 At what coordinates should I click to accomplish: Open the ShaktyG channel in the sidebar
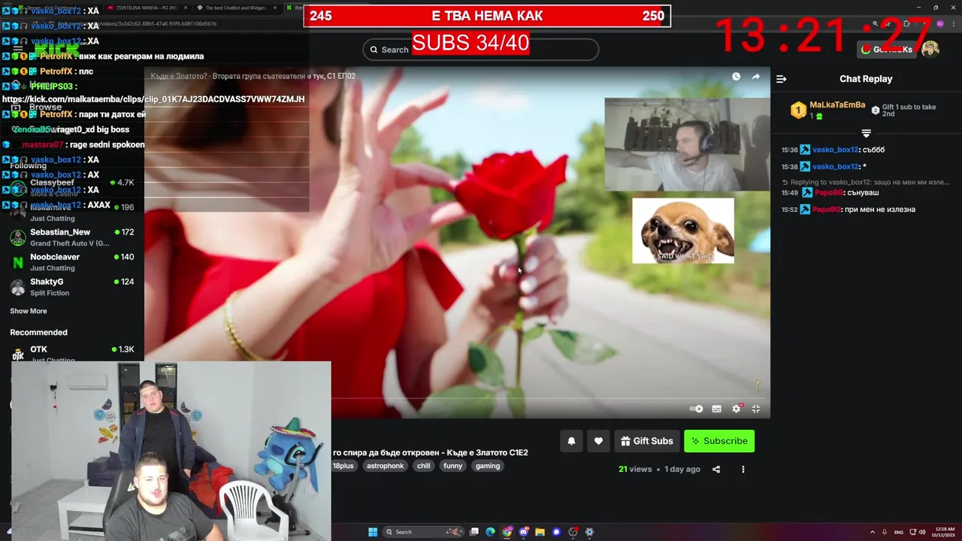[x=72, y=287]
